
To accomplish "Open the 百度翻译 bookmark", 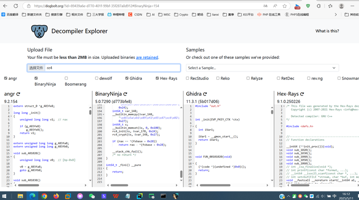I will [x=10, y=14].
